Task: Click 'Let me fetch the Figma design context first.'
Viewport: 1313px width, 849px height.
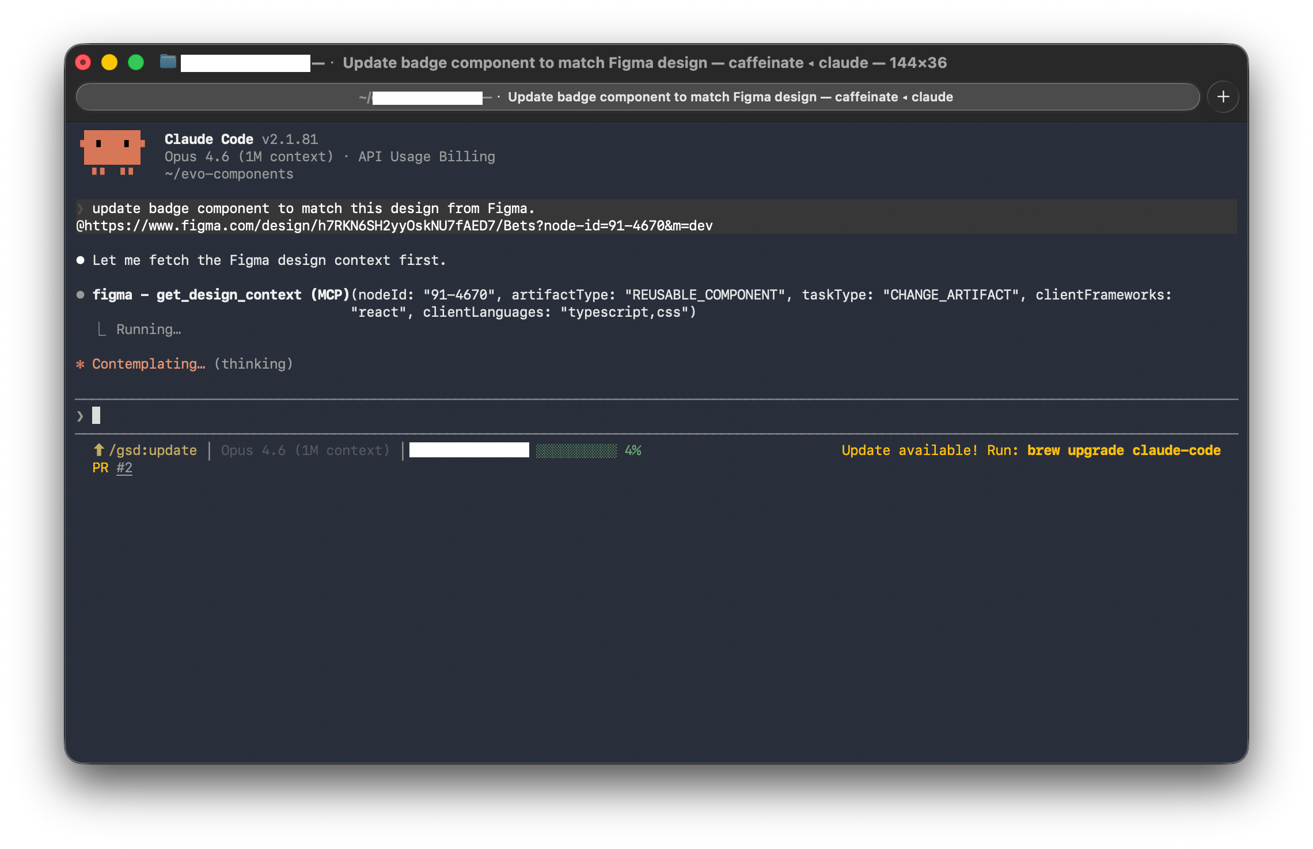Action: click(x=269, y=260)
